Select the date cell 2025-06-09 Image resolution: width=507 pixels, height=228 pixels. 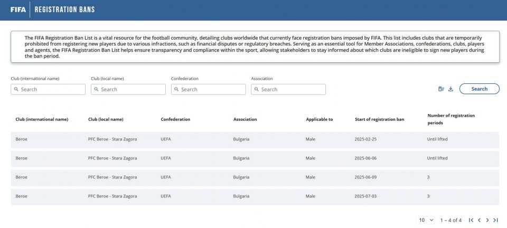(x=365, y=177)
